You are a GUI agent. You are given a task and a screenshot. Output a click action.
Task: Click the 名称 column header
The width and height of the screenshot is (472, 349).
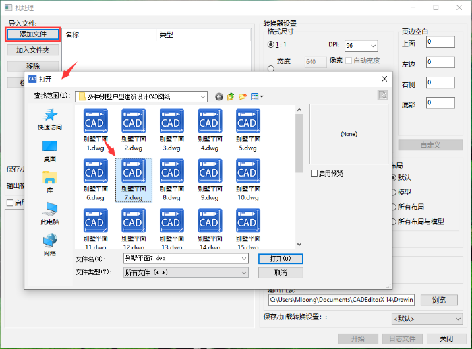point(72,35)
